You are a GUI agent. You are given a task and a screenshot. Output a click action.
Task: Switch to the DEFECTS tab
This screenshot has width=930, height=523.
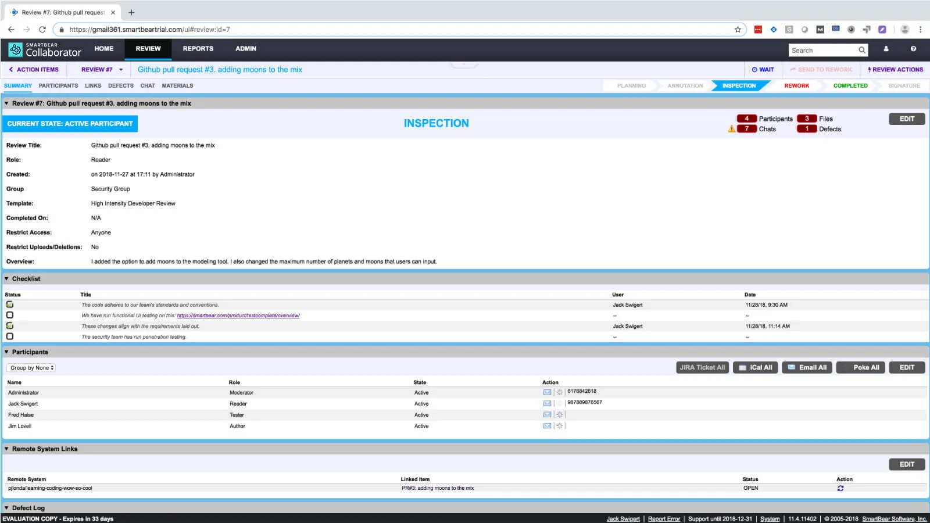[120, 85]
